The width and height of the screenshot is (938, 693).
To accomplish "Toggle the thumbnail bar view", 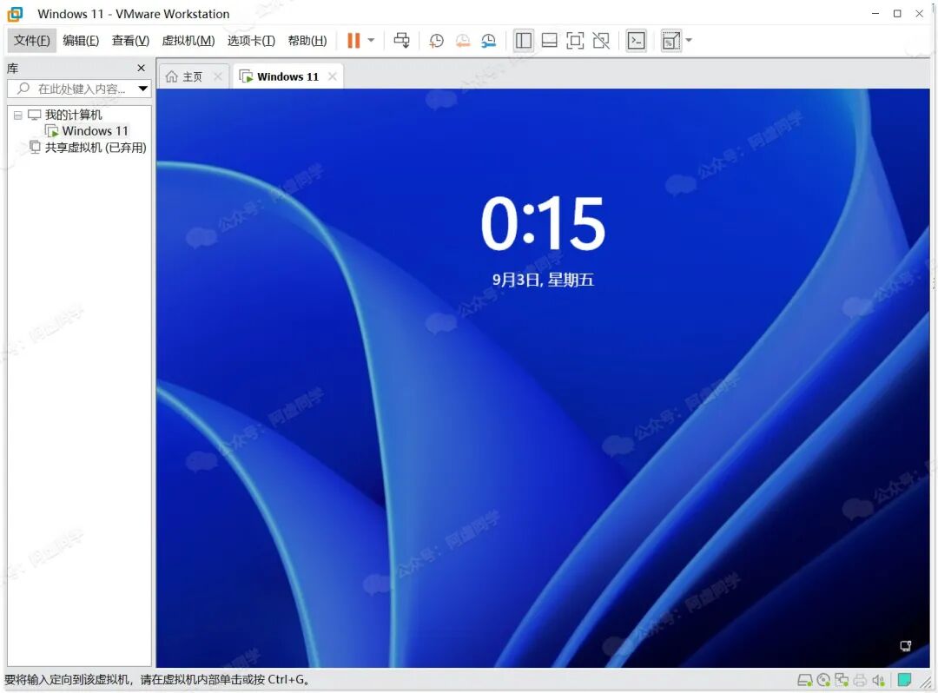I will pos(549,41).
